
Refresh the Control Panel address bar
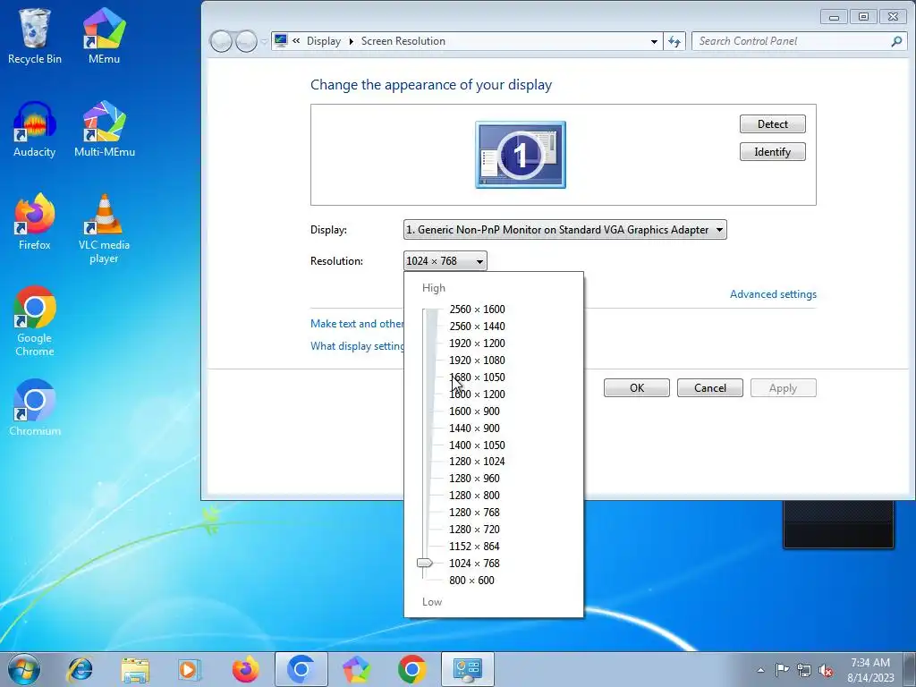[x=674, y=41]
